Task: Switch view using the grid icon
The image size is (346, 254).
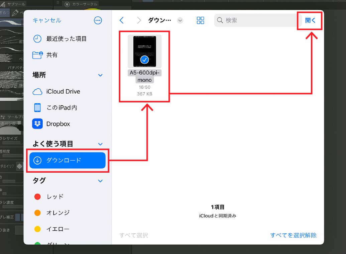Action: pos(200,20)
